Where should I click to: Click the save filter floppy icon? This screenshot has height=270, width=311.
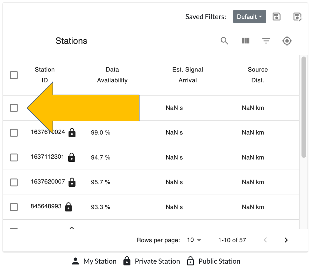277,17
